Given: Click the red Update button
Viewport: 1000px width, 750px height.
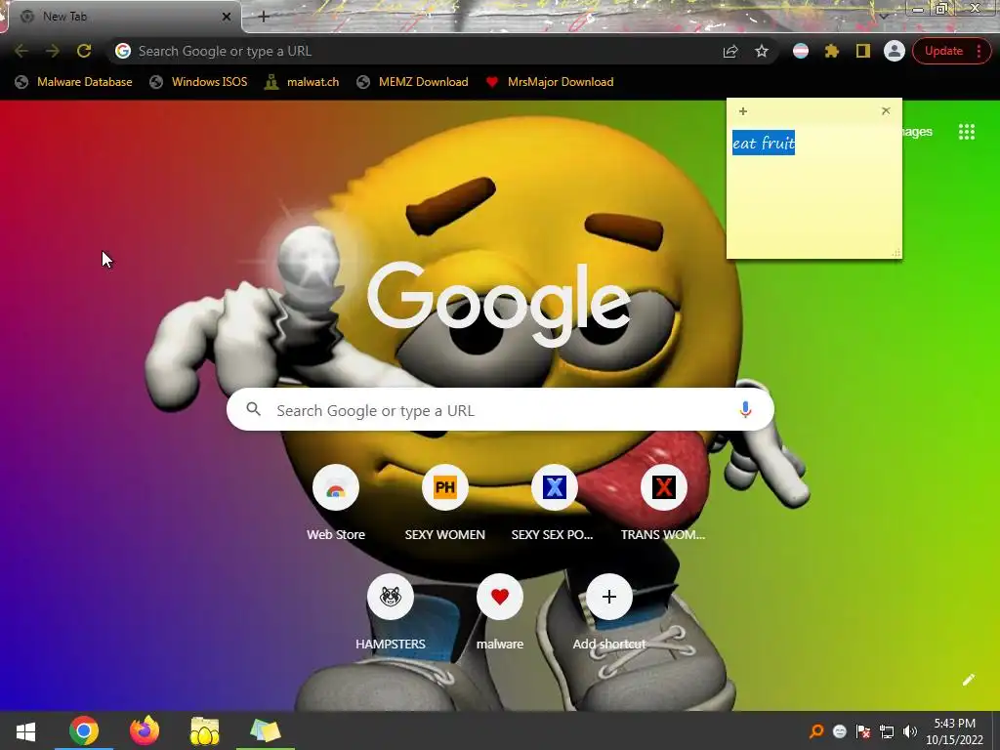Looking at the screenshot, I should (943, 51).
